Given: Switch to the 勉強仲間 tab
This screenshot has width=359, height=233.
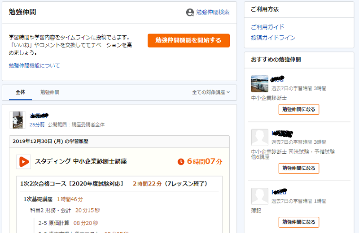Looking at the screenshot, I should tap(49, 92).
